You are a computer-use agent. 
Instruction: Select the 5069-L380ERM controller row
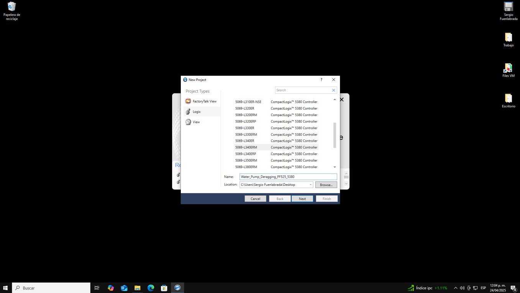(x=276, y=167)
